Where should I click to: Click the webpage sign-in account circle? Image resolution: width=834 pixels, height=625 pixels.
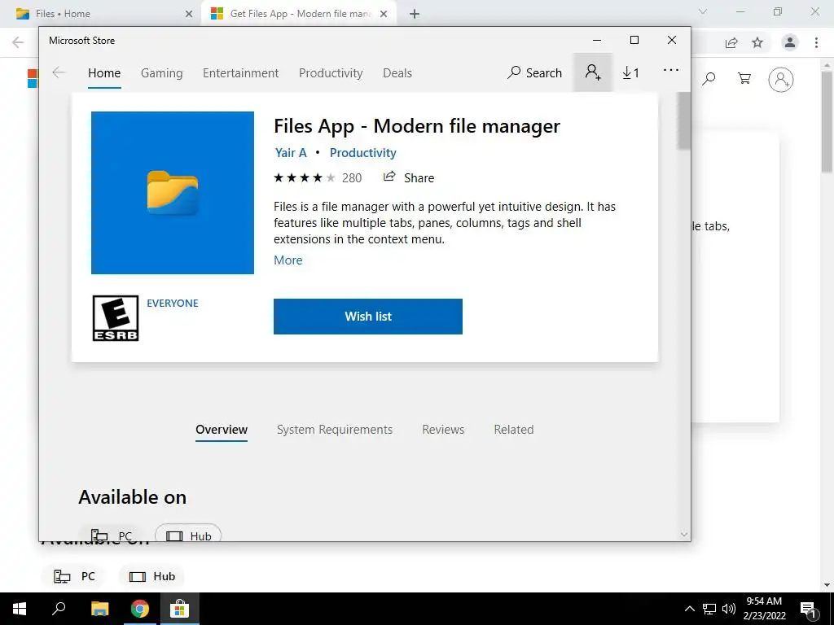pos(781,80)
